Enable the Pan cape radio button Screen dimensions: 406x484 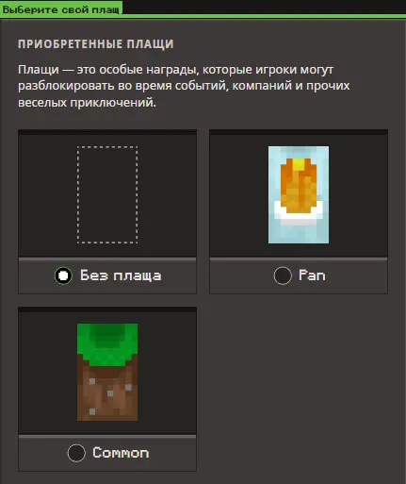tap(283, 275)
